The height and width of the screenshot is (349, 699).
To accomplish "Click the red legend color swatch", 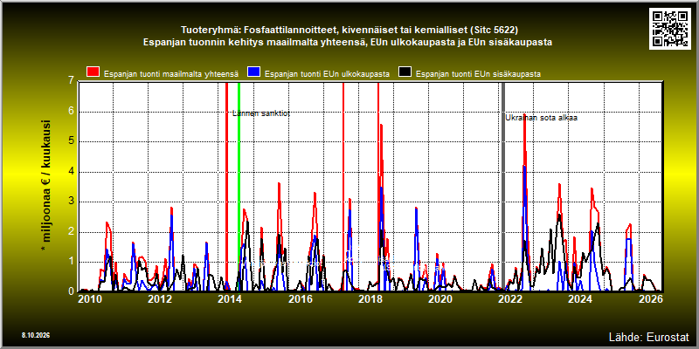I will click(x=93, y=72).
